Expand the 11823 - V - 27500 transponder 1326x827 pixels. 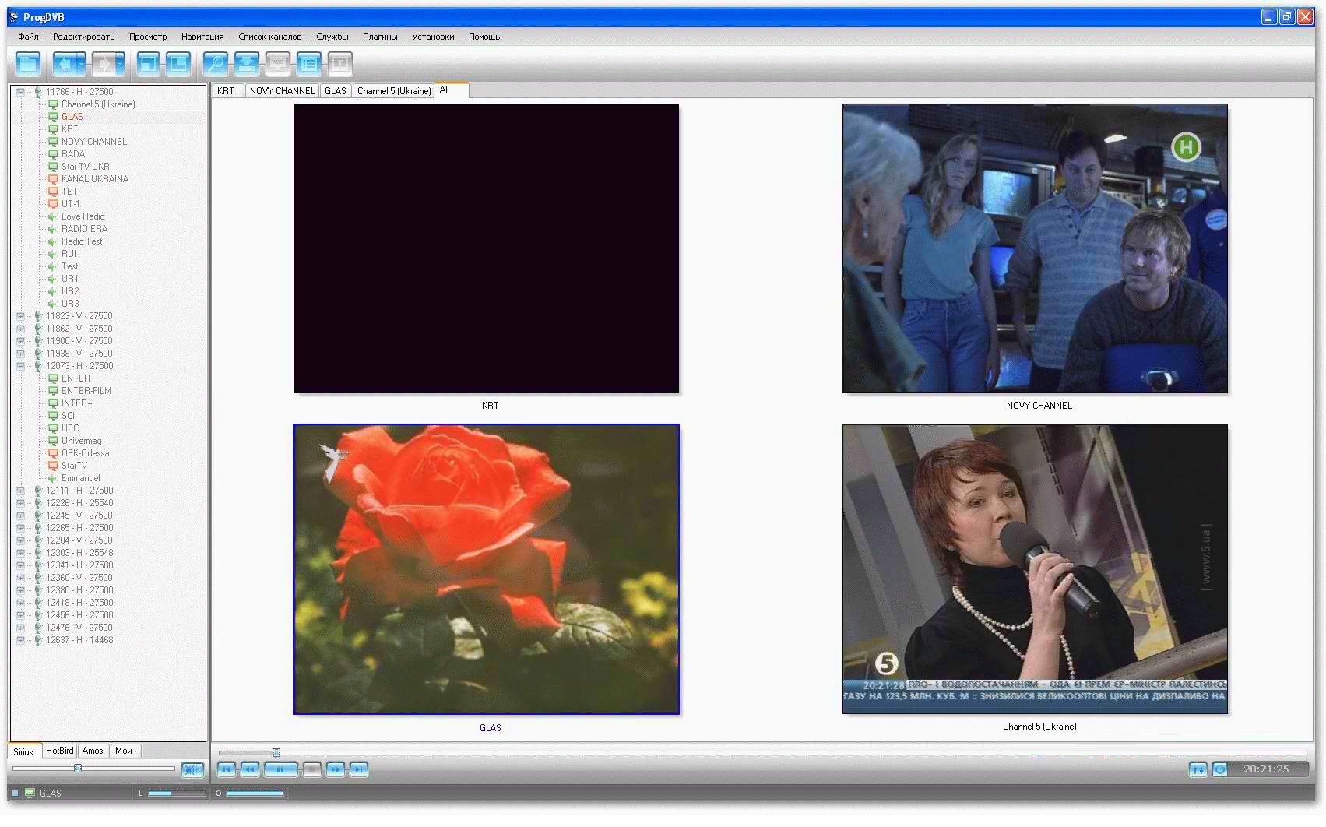20,316
